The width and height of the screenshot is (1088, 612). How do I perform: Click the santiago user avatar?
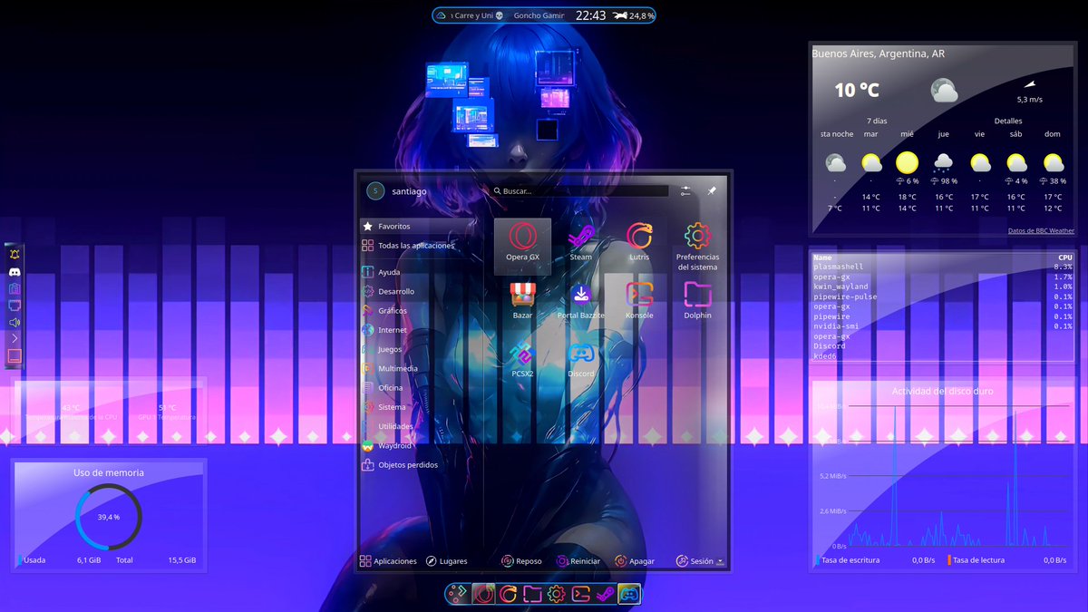pos(375,191)
